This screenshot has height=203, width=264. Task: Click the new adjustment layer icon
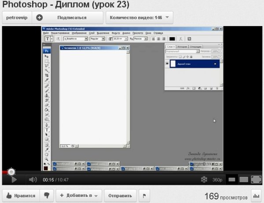click(200, 88)
